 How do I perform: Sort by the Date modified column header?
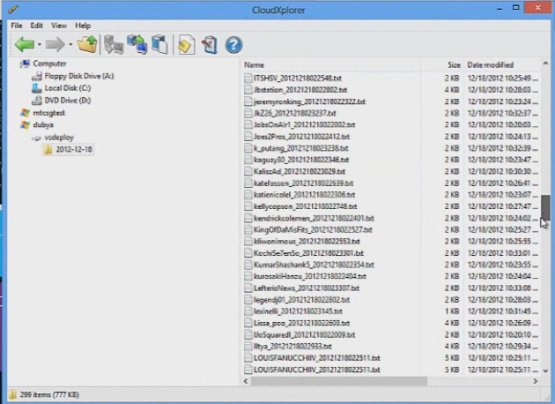[x=502, y=65]
